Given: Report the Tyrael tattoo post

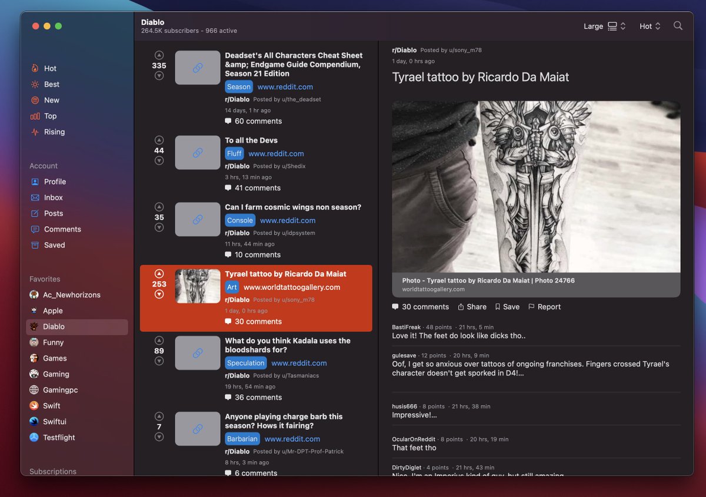Looking at the screenshot, I should click(x=544, y=307).
